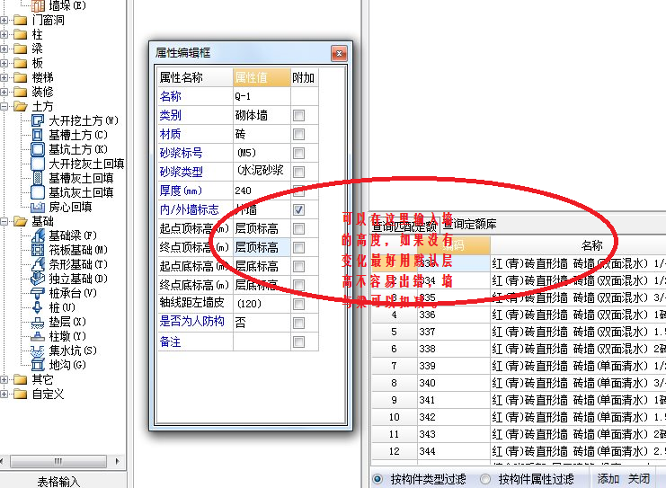Select quota row 344
The width and height of the screenshot is (666, 488).
(519, 451)
